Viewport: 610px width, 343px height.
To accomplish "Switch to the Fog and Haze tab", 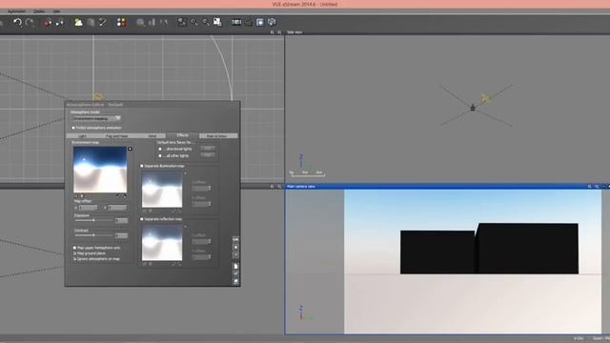I will [116, 136].
